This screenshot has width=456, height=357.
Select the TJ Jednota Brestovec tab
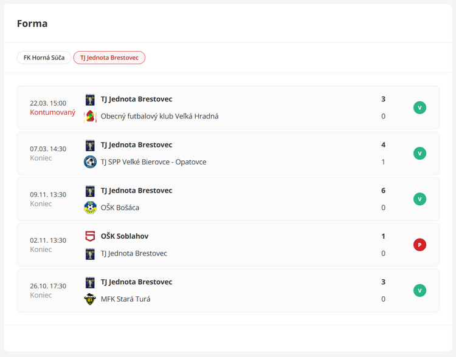click(109, 58)
